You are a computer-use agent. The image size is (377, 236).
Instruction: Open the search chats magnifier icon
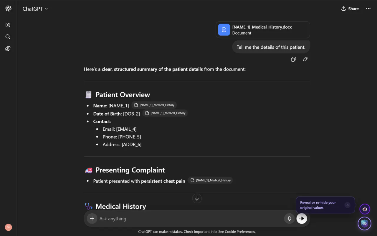8,37
